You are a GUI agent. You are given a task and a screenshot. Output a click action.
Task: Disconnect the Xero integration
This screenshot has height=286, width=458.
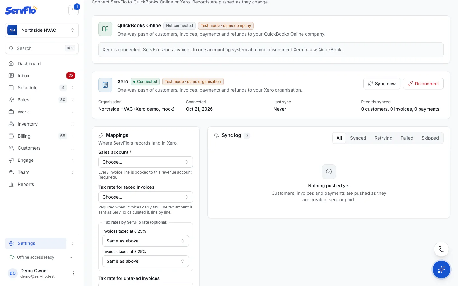point(423,84)
